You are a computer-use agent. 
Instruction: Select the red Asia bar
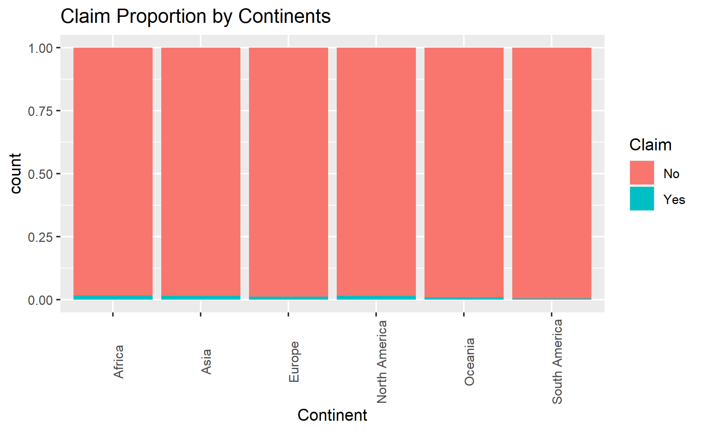coord(201,171)
